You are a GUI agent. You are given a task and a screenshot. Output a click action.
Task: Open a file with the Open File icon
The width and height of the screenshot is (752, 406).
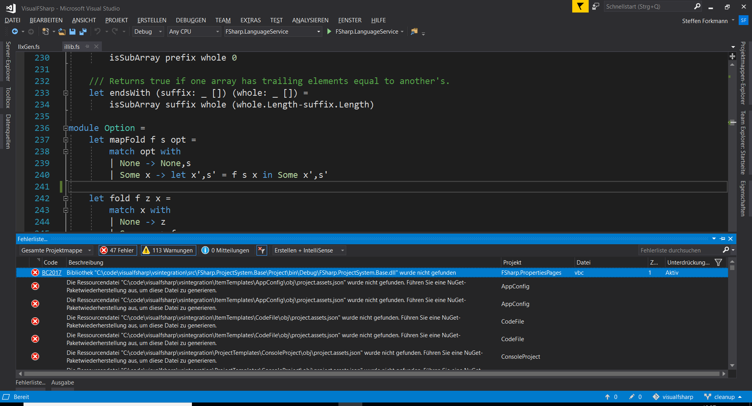coord(61,32)
